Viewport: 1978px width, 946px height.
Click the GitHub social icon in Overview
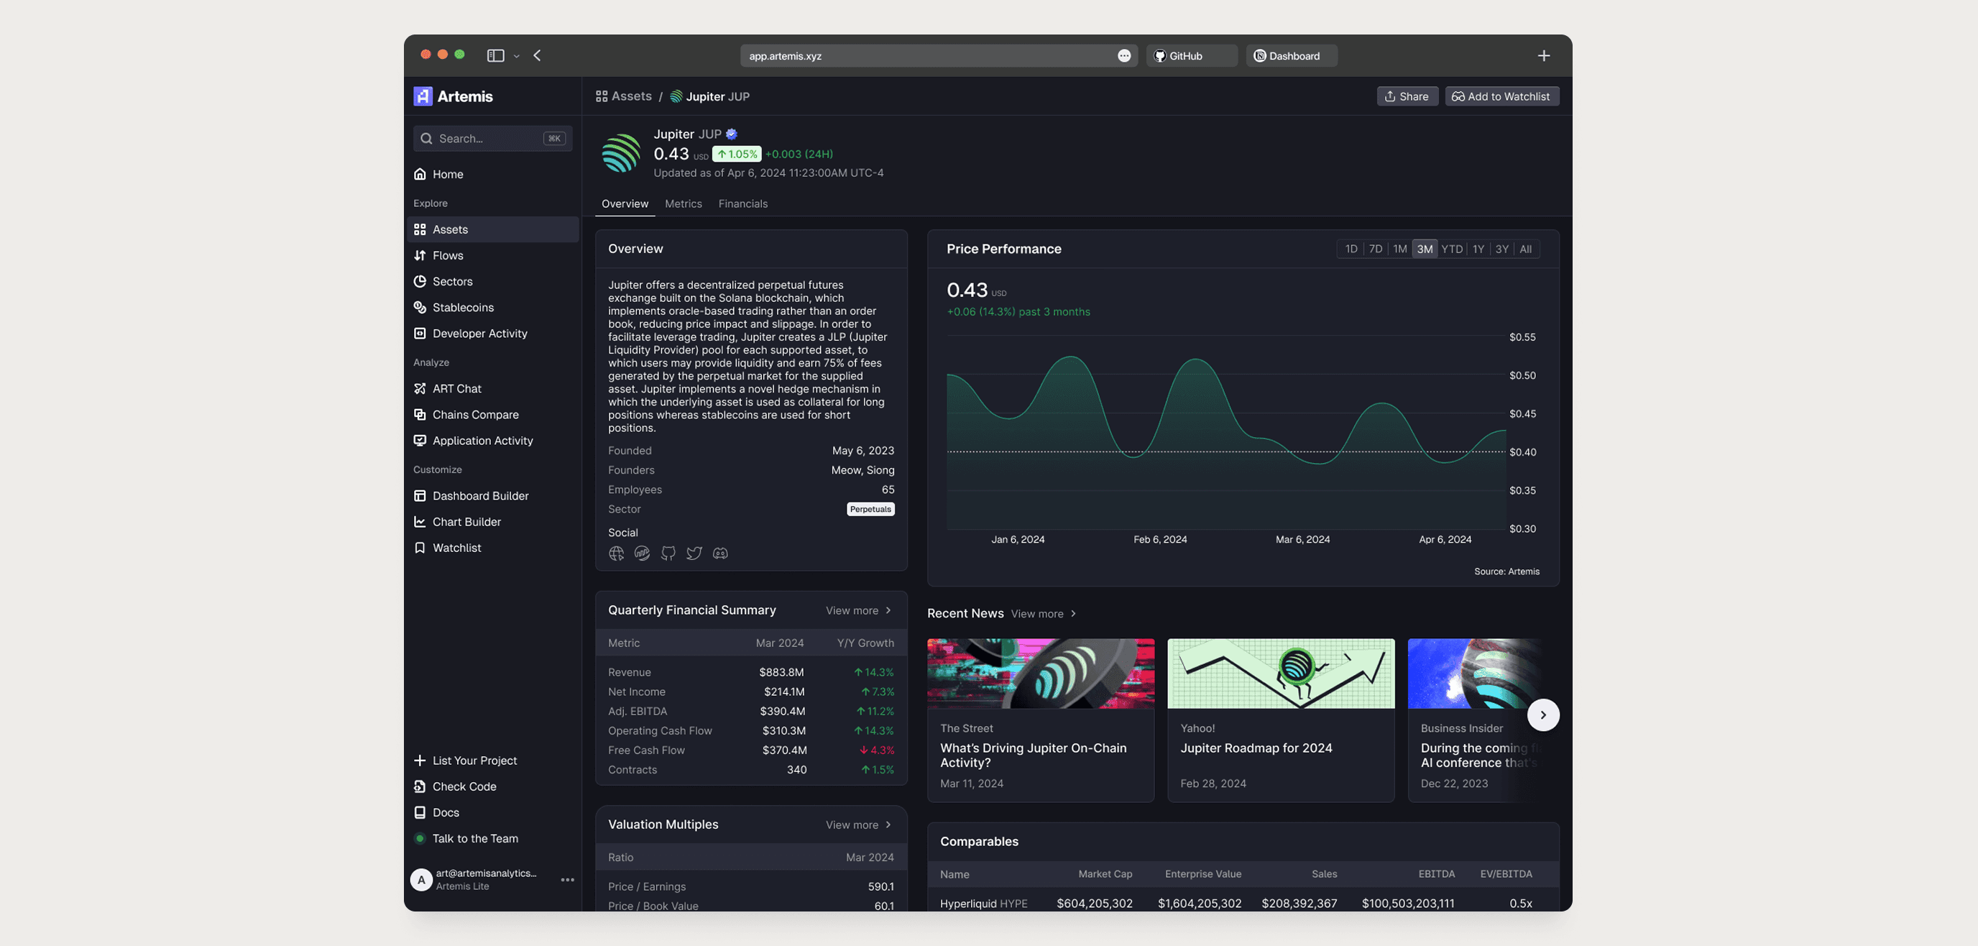click(668, 553)
